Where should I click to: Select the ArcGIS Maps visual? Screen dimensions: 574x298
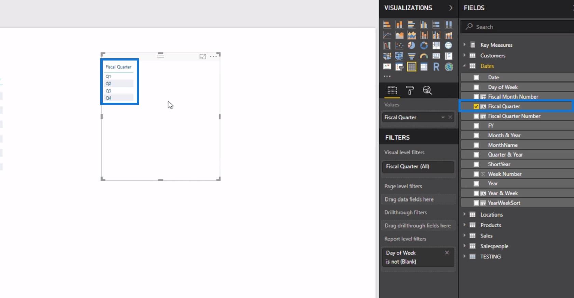448,67
